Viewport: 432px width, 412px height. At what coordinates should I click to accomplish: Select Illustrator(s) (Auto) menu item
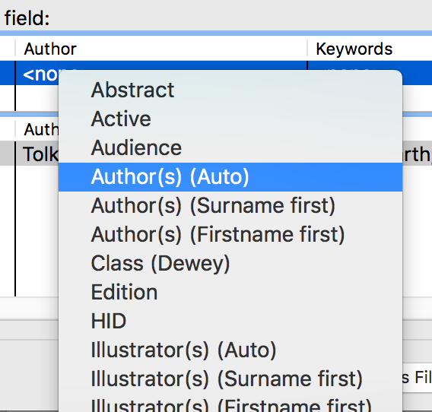230,350
